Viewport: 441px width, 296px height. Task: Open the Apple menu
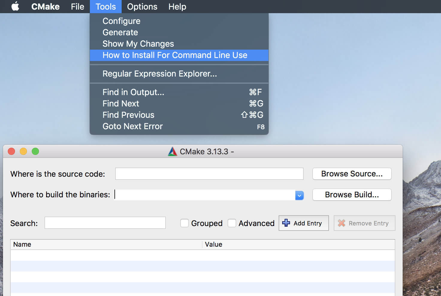15,6
